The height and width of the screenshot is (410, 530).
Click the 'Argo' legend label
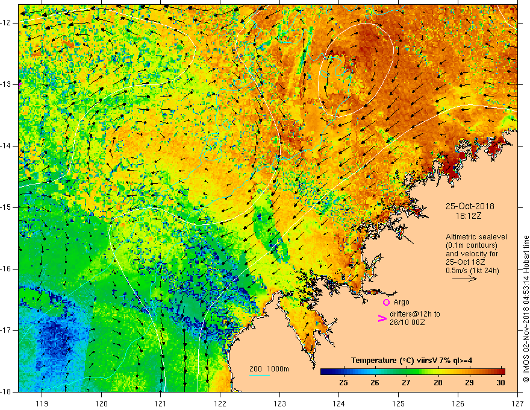click(401, 302)
